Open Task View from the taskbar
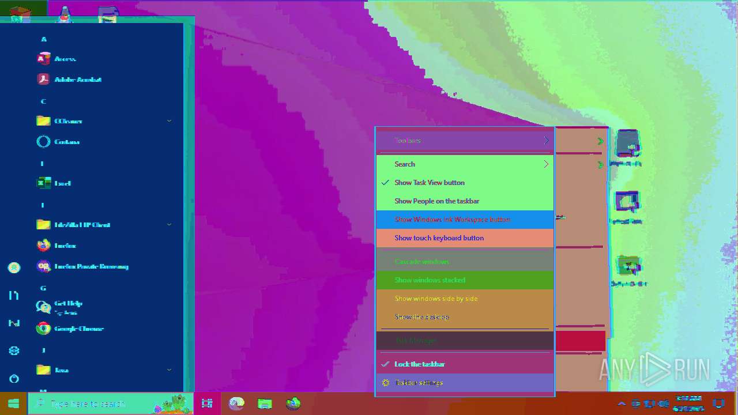 pos(207,403)
